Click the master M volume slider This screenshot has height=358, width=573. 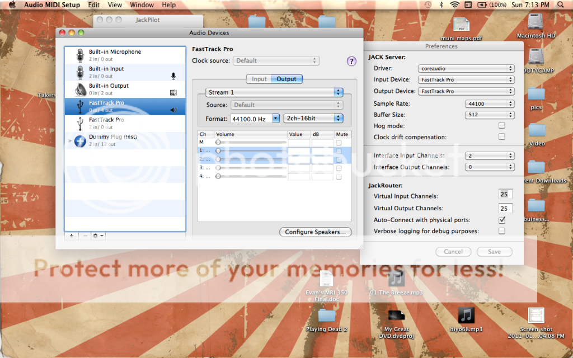pos(252,142)
